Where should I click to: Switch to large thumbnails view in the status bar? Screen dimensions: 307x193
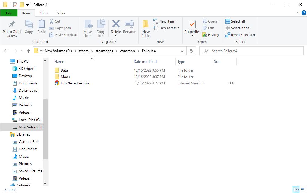click(x=303, y=190)
